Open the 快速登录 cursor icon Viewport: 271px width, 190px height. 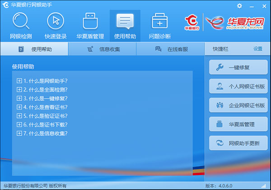coord(56,21)
